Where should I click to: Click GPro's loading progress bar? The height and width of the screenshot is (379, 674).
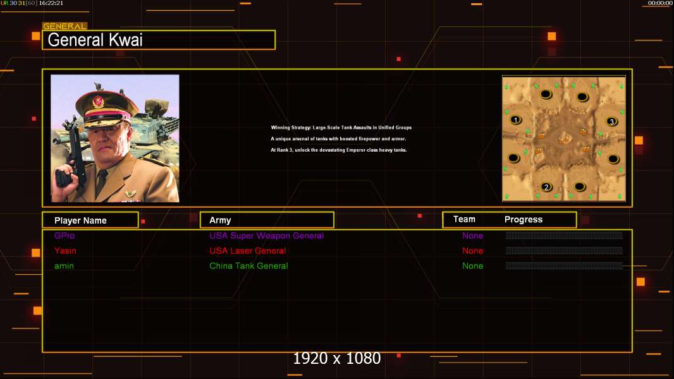point(564,235)
